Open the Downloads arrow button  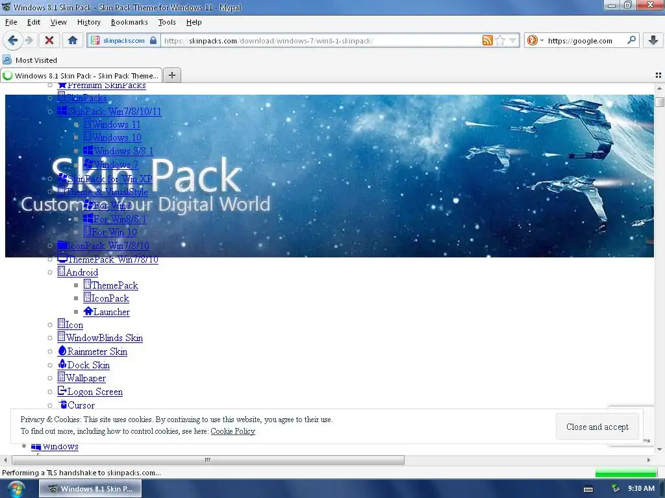[653, 41]
